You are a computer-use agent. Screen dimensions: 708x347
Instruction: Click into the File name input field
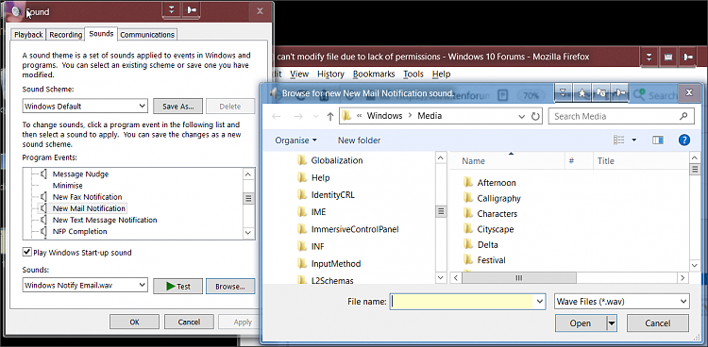463,301
